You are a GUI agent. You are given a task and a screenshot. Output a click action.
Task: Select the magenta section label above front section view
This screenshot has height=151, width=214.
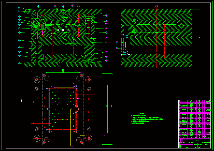[x=78, y=6]
